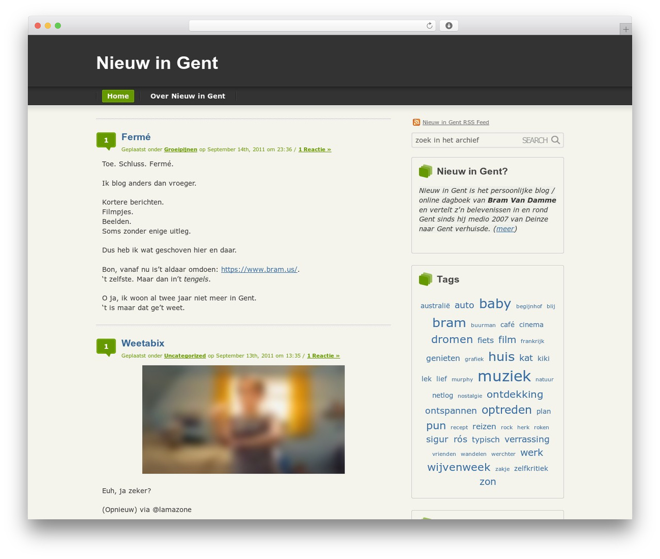Click the green icon beside Tags heading
Screen dimensions: 660x559
pyautogui.click(x=425, y=279)
